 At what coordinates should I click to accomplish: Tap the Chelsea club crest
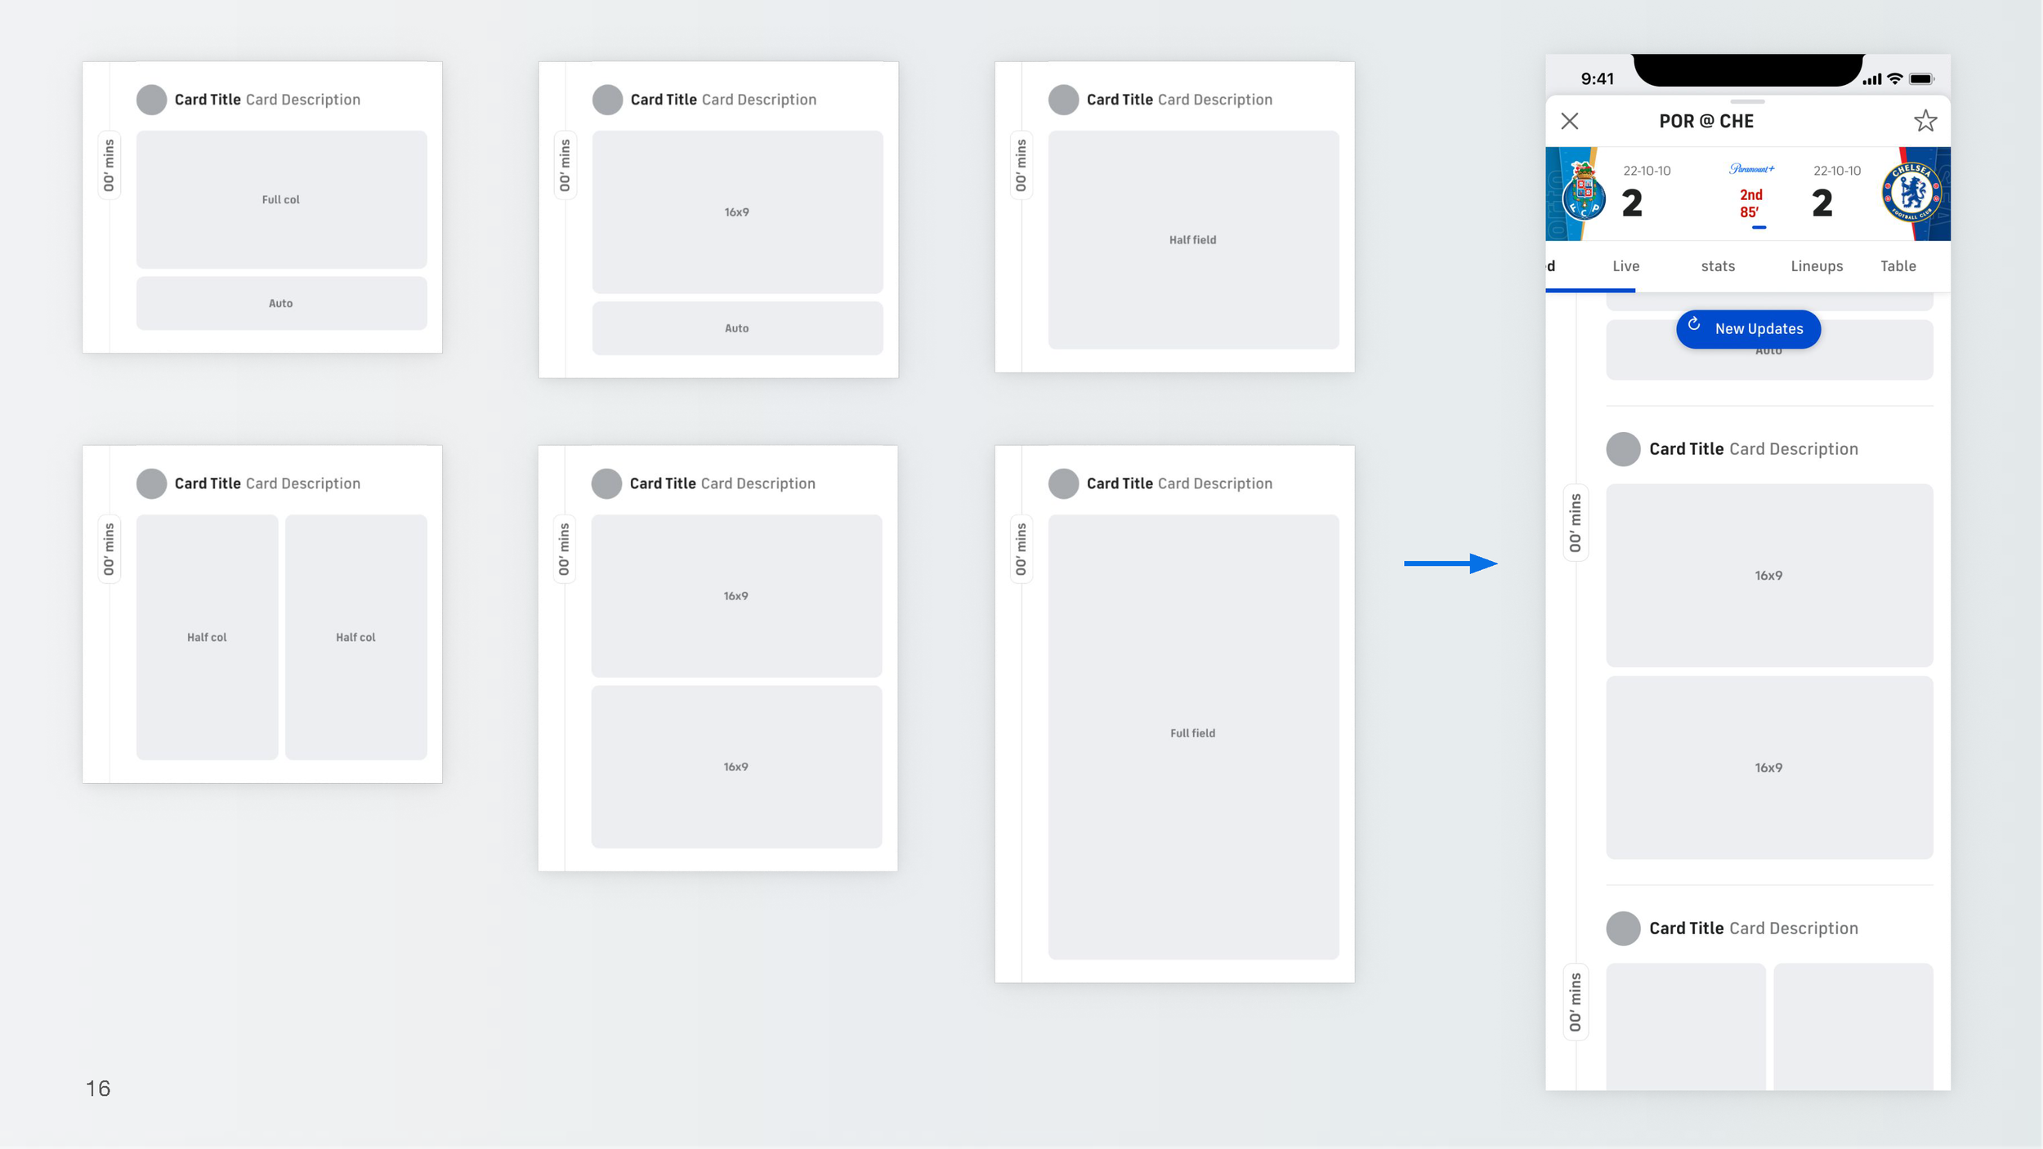click(x=1911, y=193)
